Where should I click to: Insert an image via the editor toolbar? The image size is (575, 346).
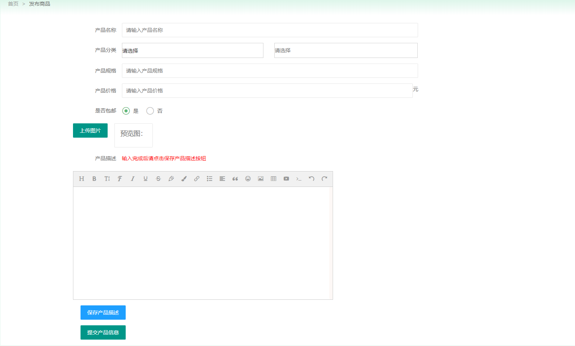tap(261, 179)
